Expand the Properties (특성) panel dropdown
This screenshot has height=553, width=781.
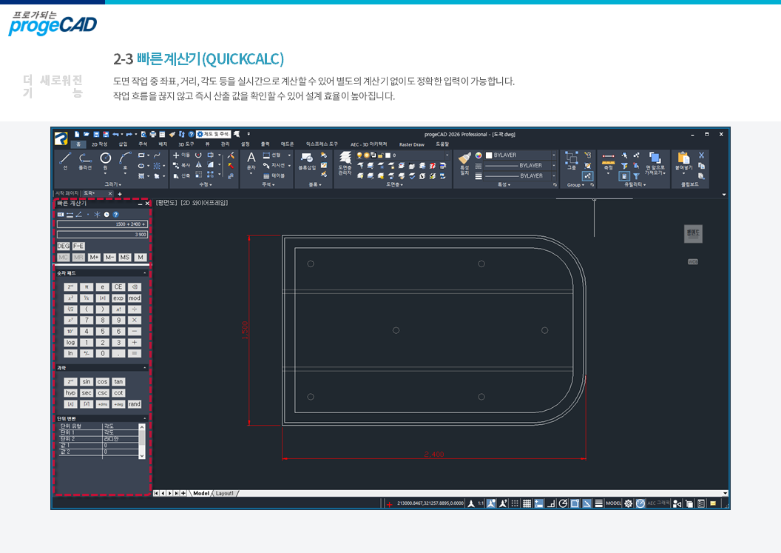pos(504,184)
